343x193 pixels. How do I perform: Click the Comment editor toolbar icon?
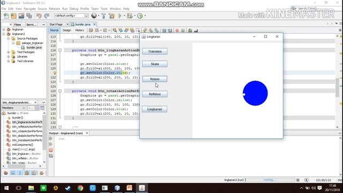(190, 31)
